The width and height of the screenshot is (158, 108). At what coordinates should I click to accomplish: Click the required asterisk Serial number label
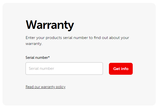click(x=38, y=58)
